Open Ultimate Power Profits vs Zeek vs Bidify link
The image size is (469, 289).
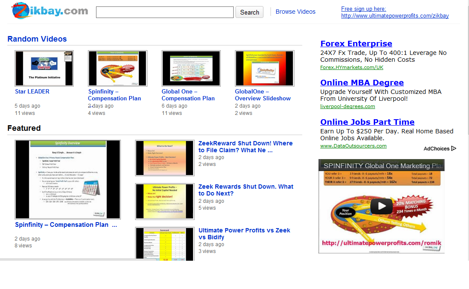pos(244,234)
